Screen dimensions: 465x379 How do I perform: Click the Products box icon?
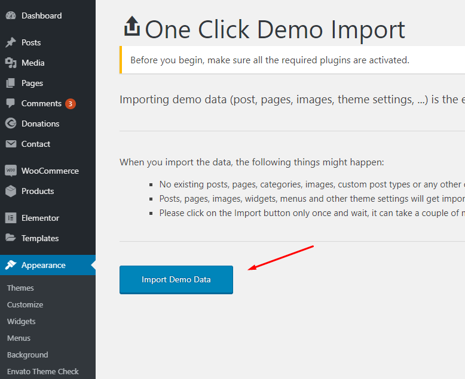[x=11, y=191]
